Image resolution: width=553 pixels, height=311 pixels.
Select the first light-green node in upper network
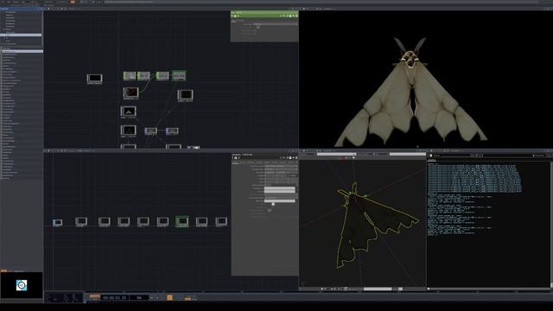pyautogui.click(x=130, y=75)
